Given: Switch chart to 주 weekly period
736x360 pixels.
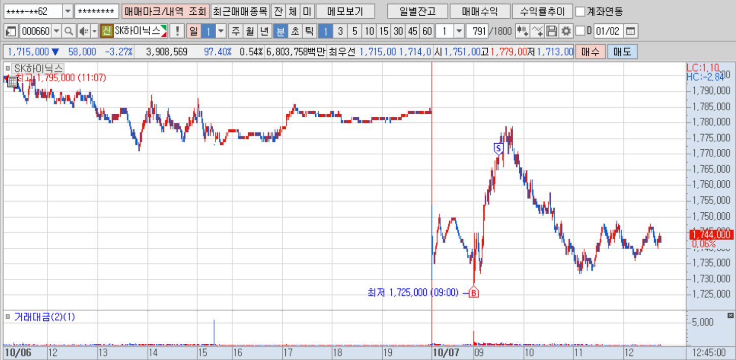Looking at the screenshot, I should click(x=236, y=31).
